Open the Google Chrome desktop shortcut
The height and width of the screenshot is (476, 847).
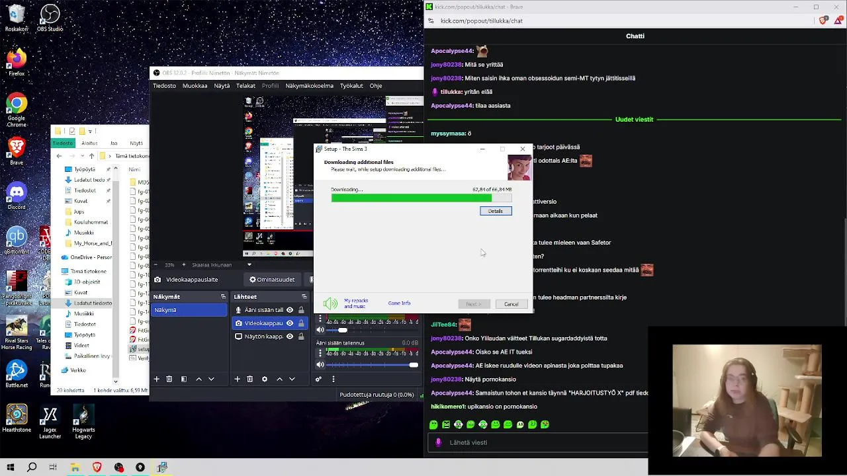tap(17, 110)
